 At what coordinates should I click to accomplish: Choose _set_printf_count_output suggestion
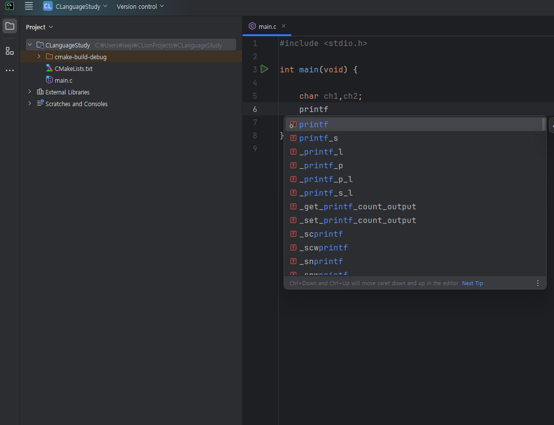(413, 221)
